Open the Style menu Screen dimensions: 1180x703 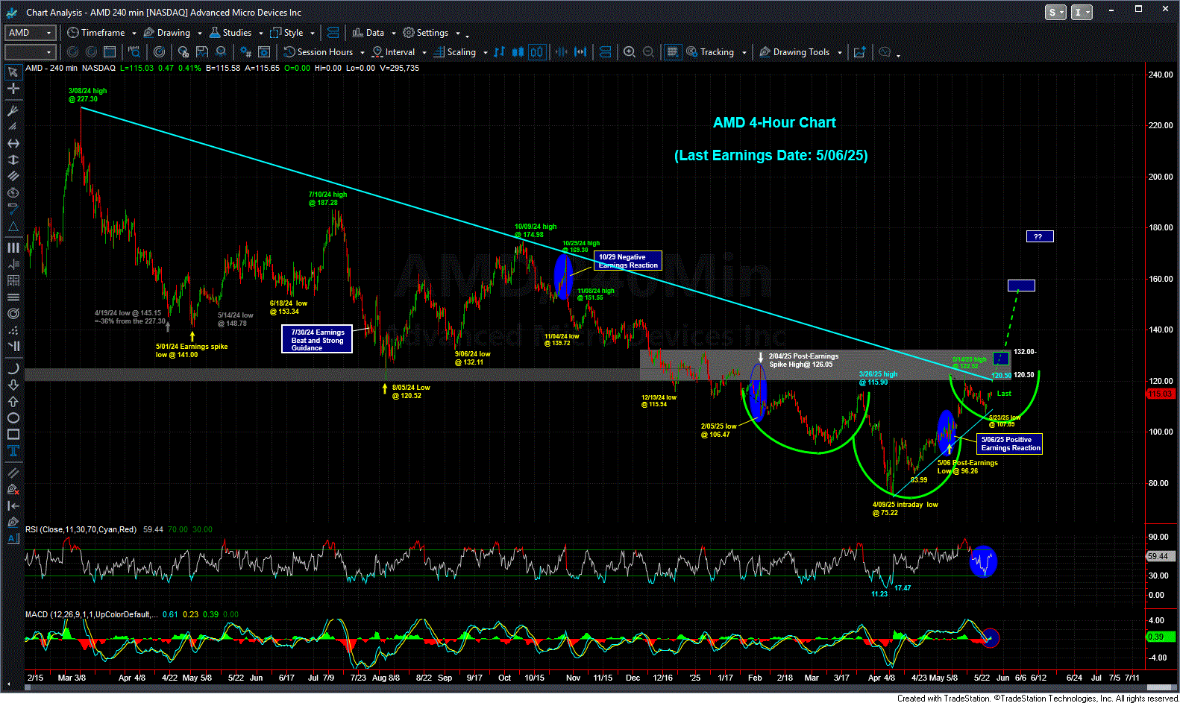(x=287, y=32)
